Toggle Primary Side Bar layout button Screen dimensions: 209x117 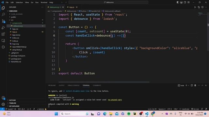tap(178, 2)
